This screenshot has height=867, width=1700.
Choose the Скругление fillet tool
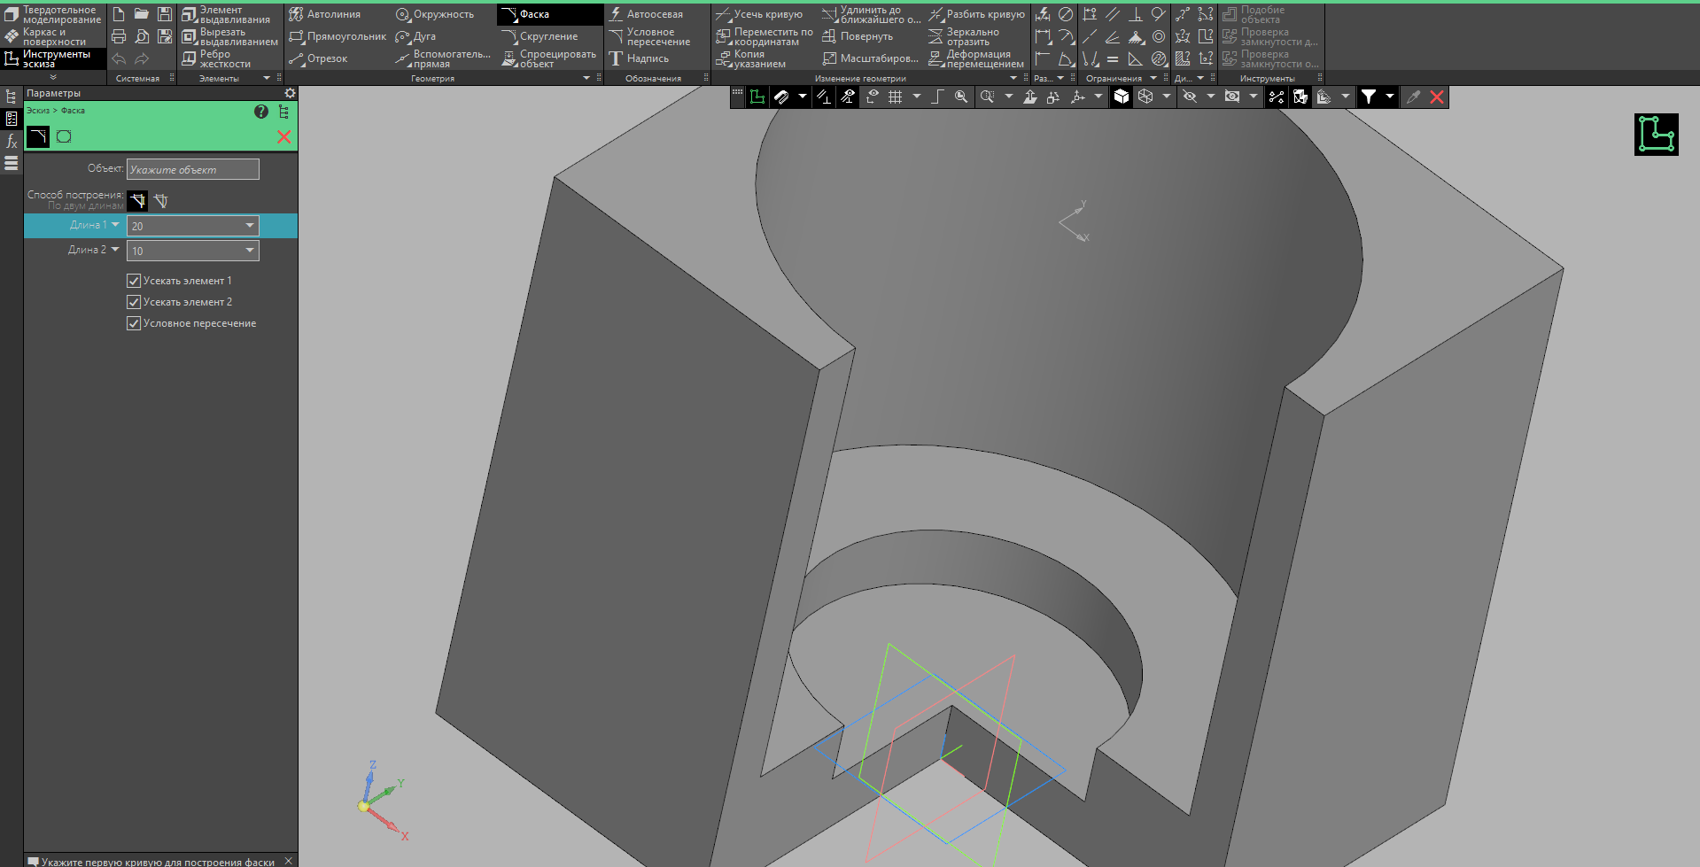coord(539,36)
